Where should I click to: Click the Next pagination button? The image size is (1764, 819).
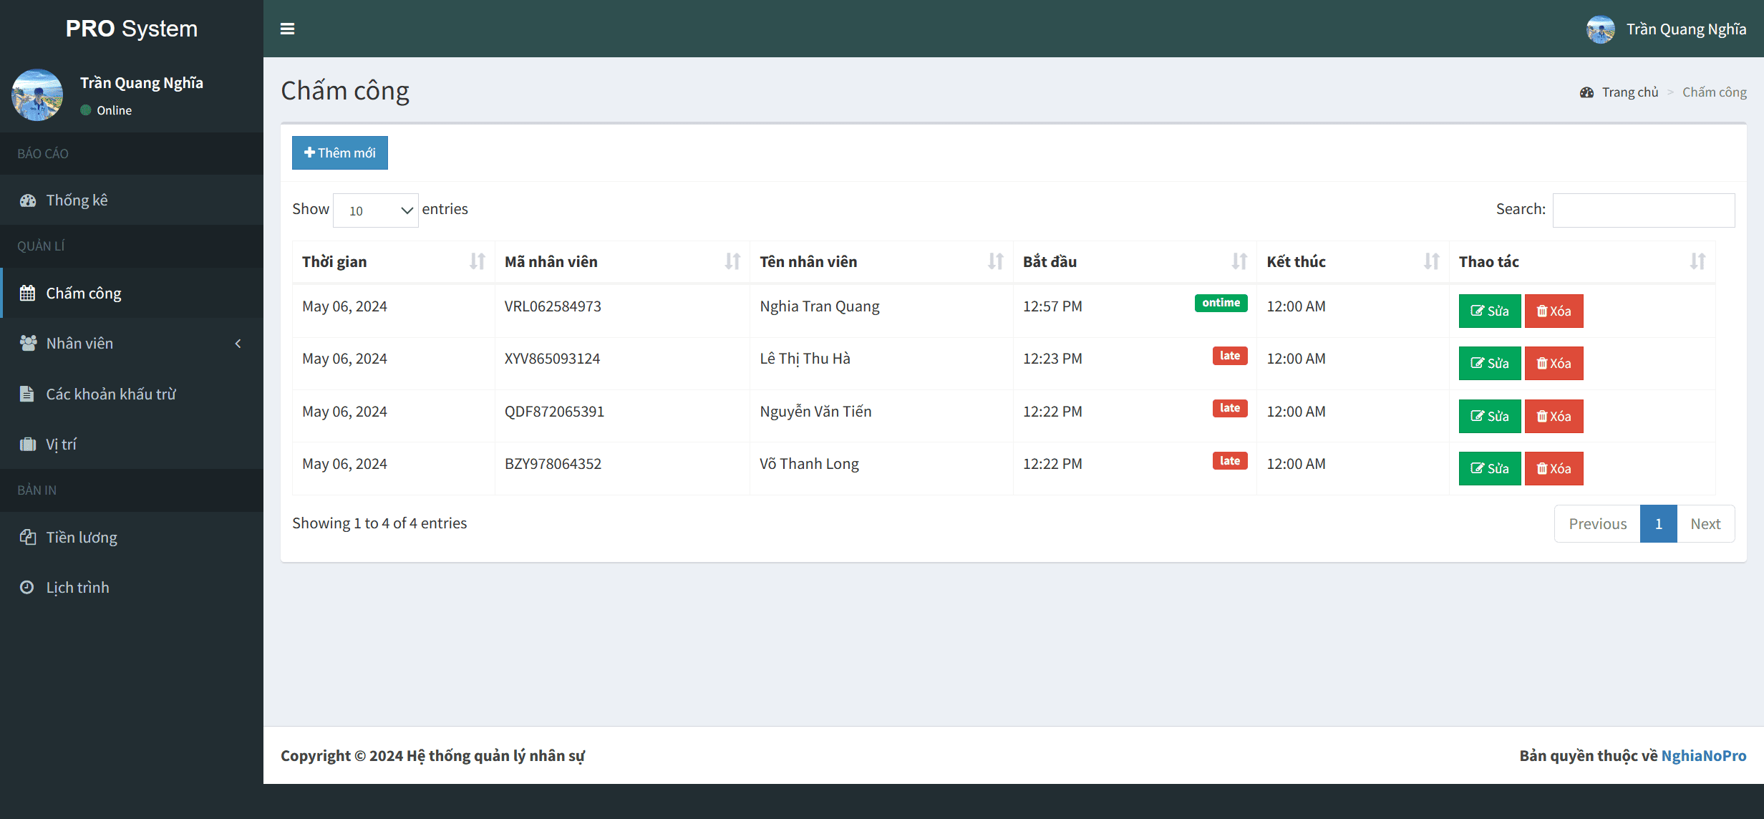point(1705,524)
